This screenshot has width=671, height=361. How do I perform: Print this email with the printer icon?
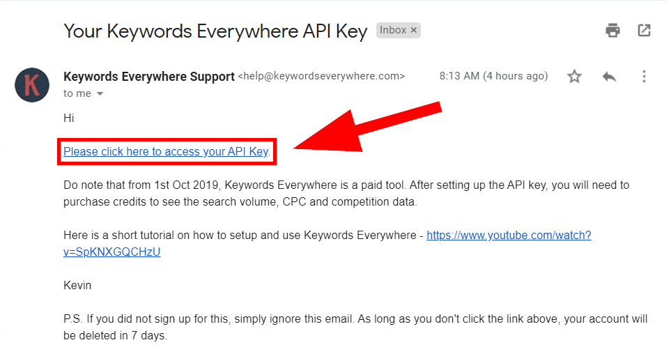pos(612,31)
